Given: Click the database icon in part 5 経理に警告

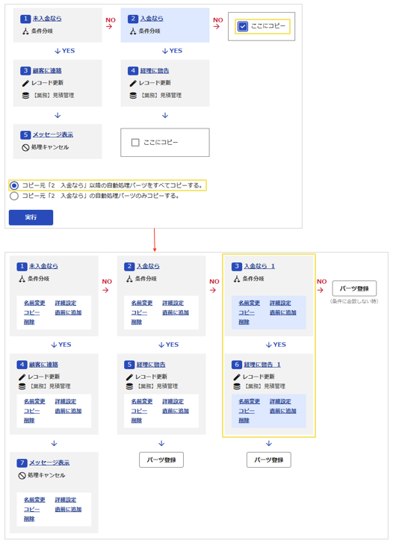Looking at the screenshot, I should point(129,386).
